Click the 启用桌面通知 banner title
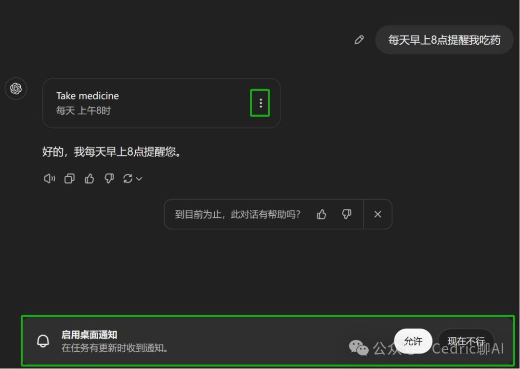Image resolution: width=520 pixels, height=369 pixels. pyautogui.click(x=89, y=335)
